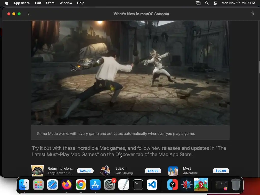260x195 pixels.
Task: Click the App Store icon in the Dock
Action: [95, 185]
